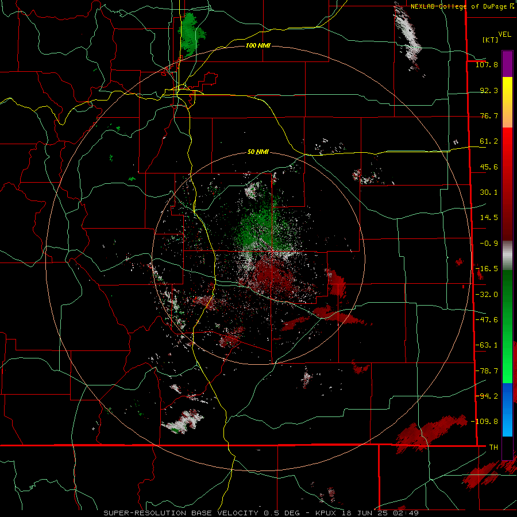This screenshot has height=517, width=517.
Task: Click the 14.5 velocity scale value
Action: coord(489,218)
